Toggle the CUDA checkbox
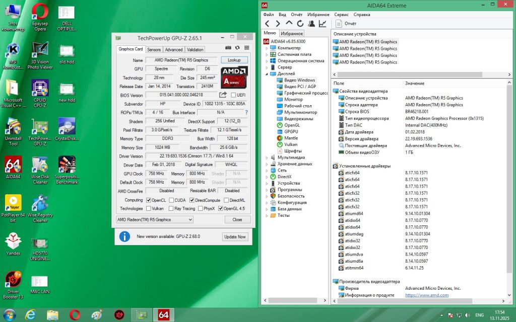Image resolution: width=516 pixels, height=322 pixels. click(171, 200)
